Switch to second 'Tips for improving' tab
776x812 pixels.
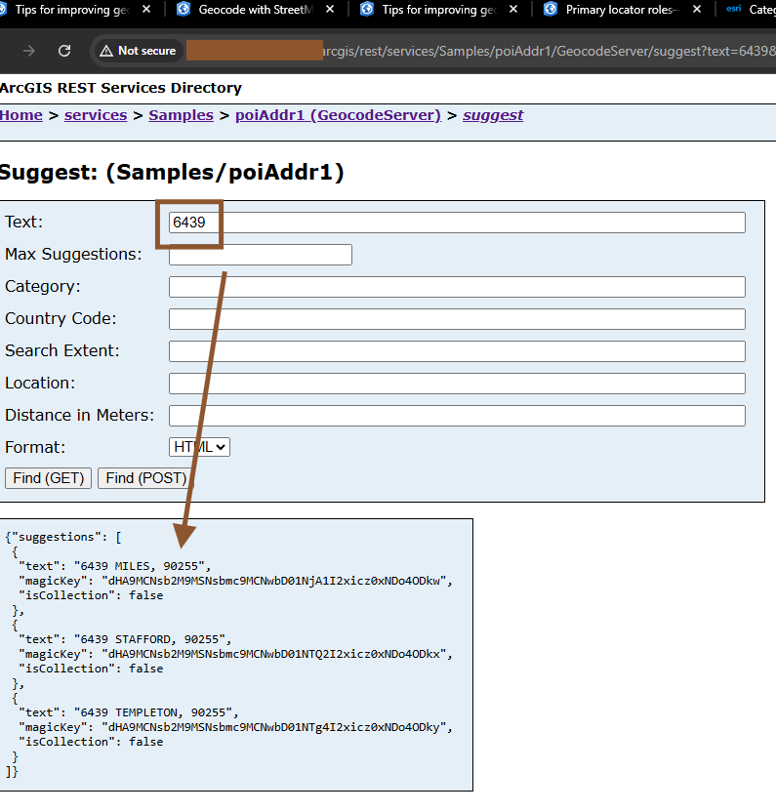point(439,10)
